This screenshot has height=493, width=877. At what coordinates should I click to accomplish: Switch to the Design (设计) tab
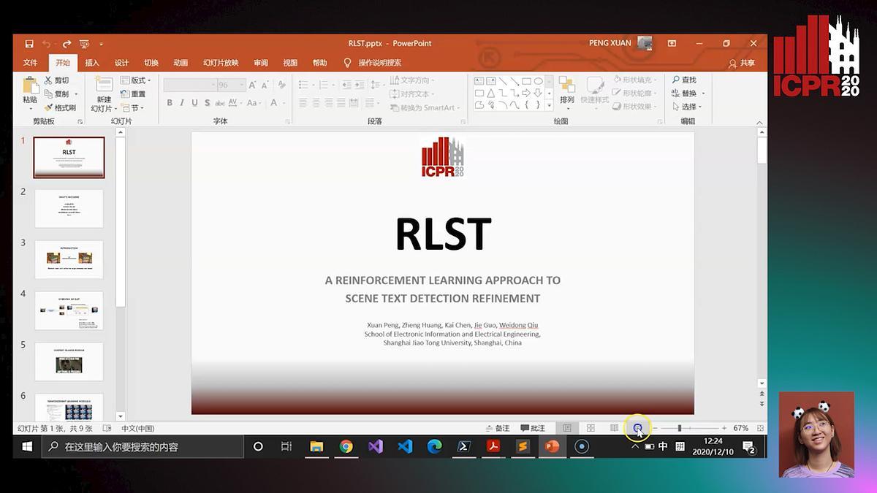121,63
